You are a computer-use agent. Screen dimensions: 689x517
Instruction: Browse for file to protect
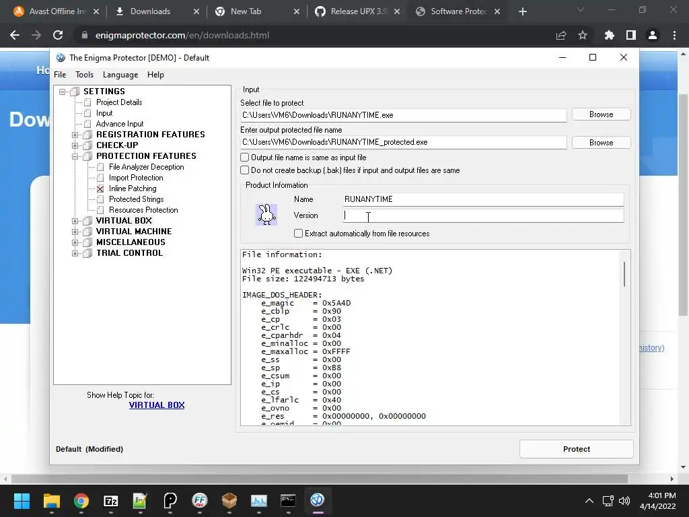(x=601, y=114)
